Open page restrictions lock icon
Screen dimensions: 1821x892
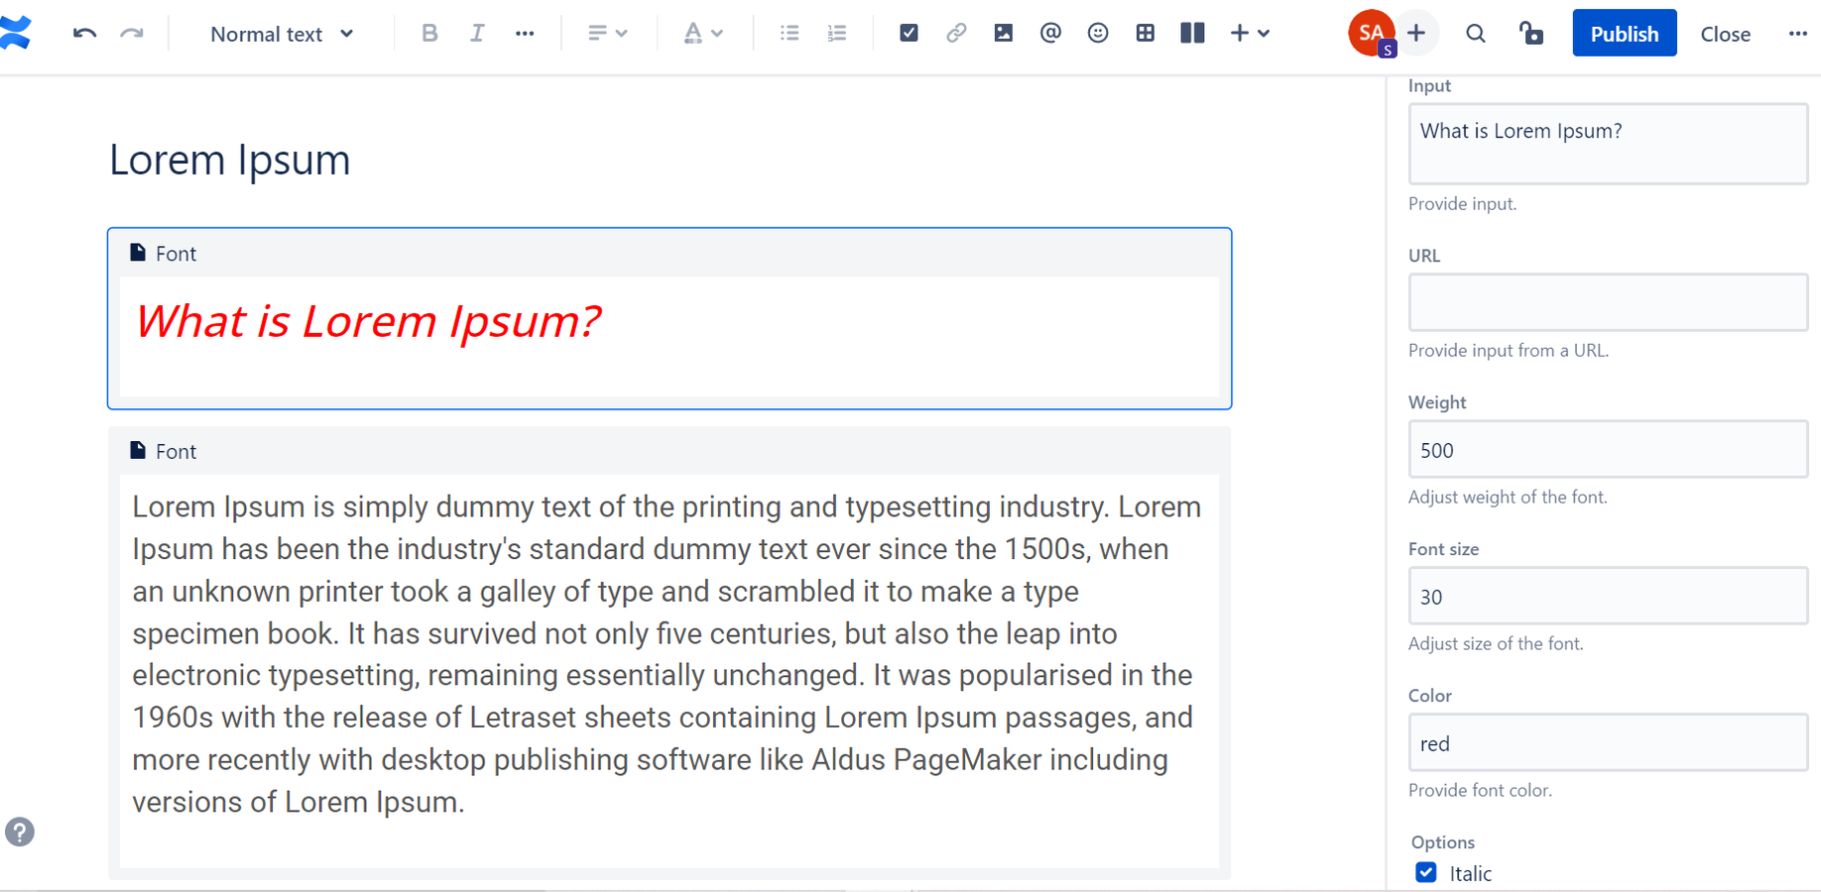1531,34
